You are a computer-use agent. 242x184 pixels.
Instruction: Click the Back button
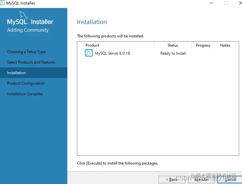[x=171, y=180]
